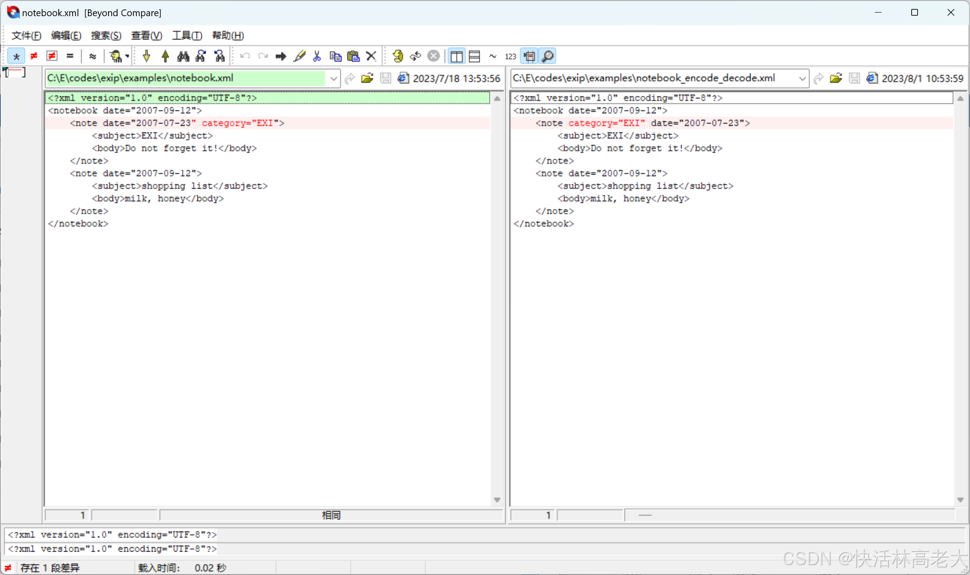Toggle line numbers with 123 icon
This screenshot has width=970, height=575.
point(511,57)
